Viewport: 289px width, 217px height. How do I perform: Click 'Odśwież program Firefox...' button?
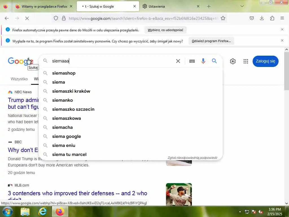tap(211, 41)
